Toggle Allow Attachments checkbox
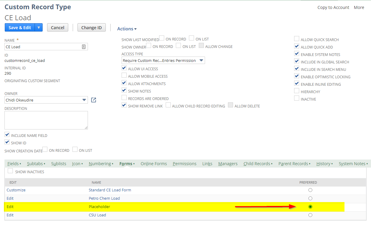Image resolution: width=371 pixels, height=225 pixels. pos(124,83)
